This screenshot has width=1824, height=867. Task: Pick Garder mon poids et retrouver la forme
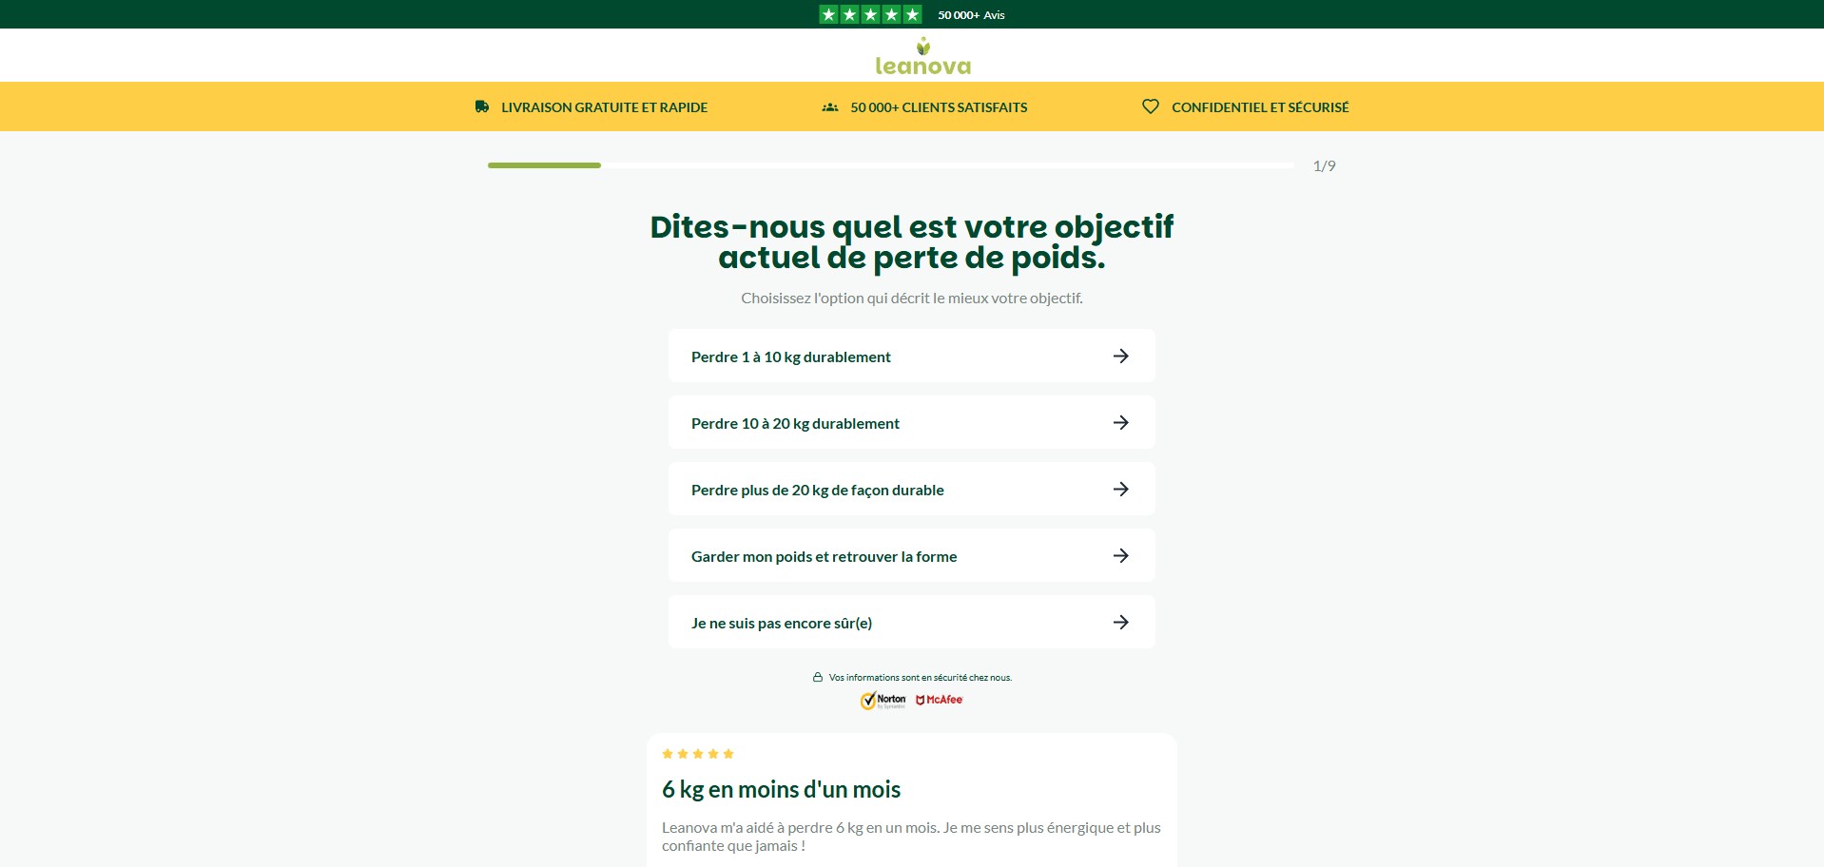(824, 556)
